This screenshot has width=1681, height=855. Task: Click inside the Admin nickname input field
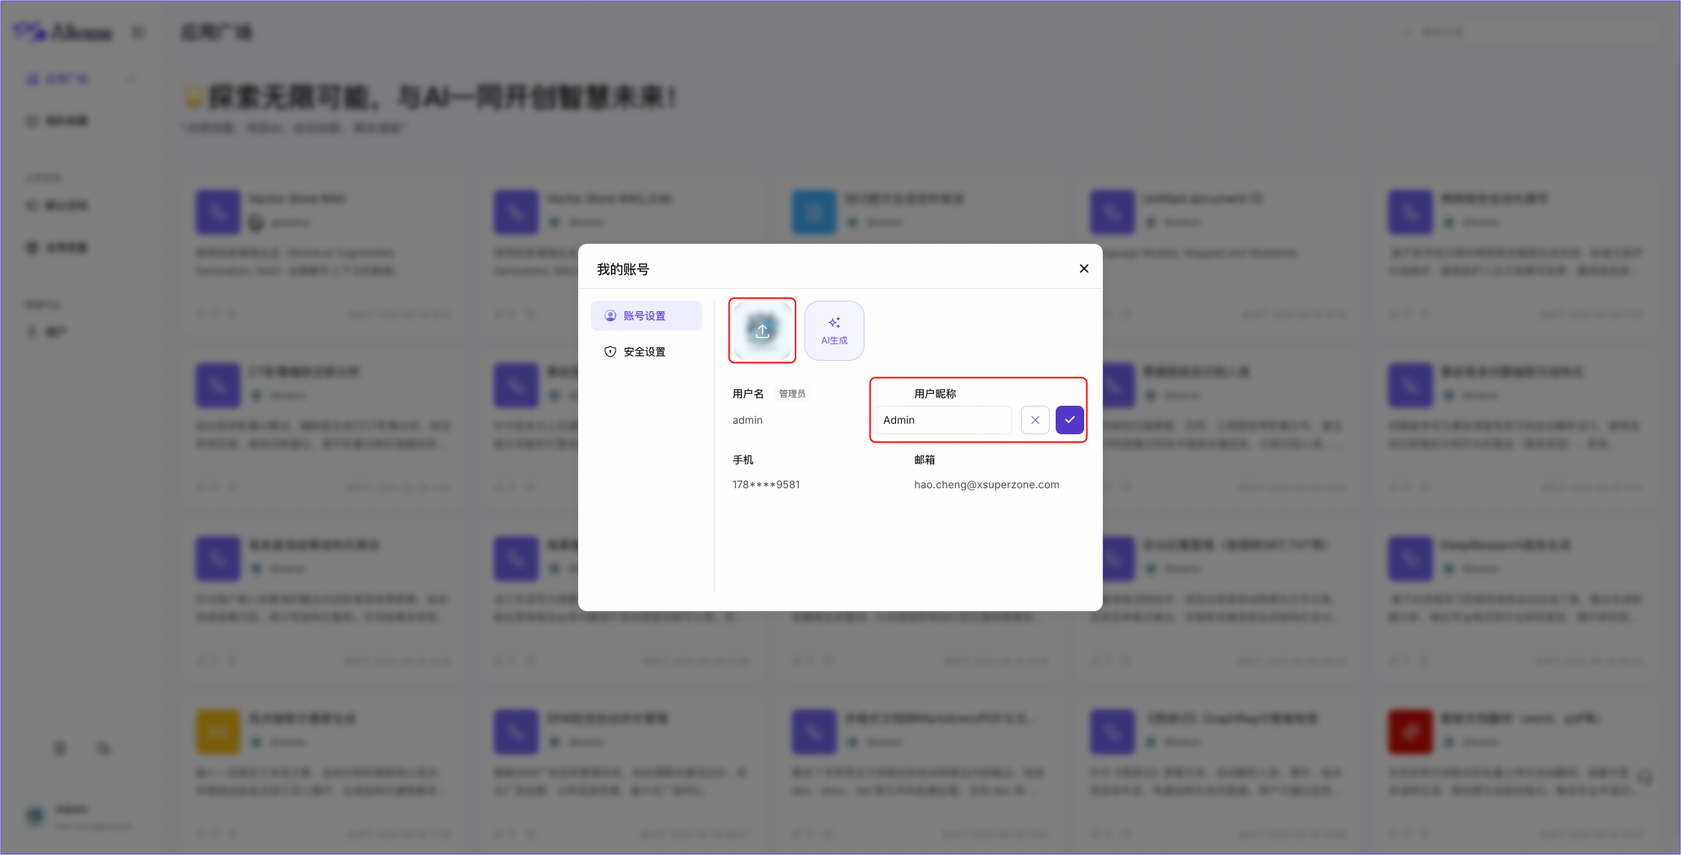coord(942,420)
